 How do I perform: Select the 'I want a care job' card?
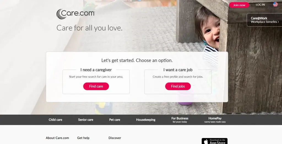(x=178, y=81)
